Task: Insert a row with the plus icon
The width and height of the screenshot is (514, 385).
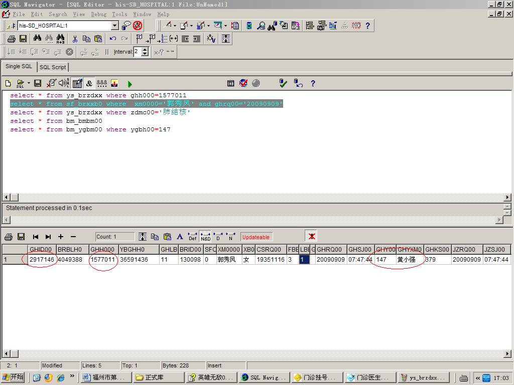Action: (61, 237)
